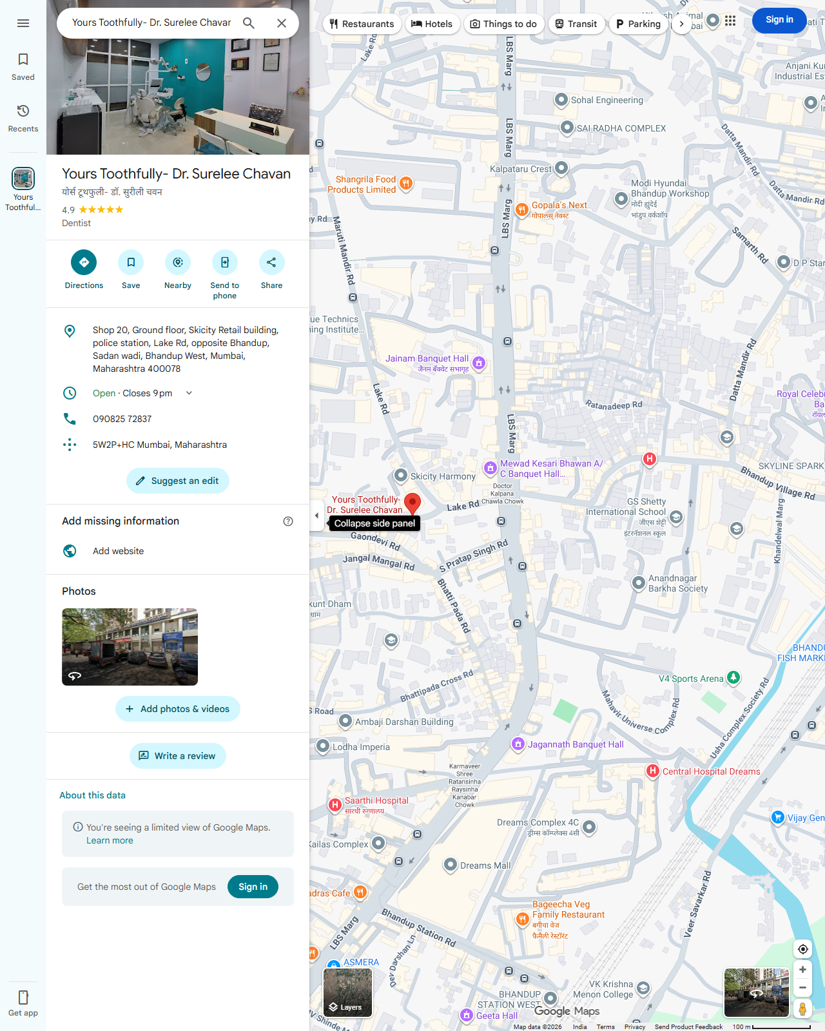Click the India region link in footer
This screenshot has height=1031, width=825.
coord(580,1026)
